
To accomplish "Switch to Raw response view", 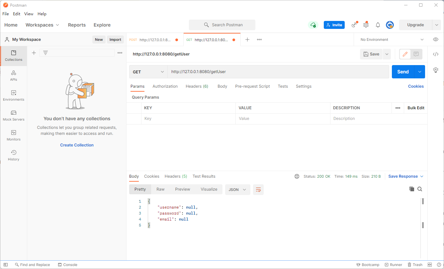I will point(160,189).
